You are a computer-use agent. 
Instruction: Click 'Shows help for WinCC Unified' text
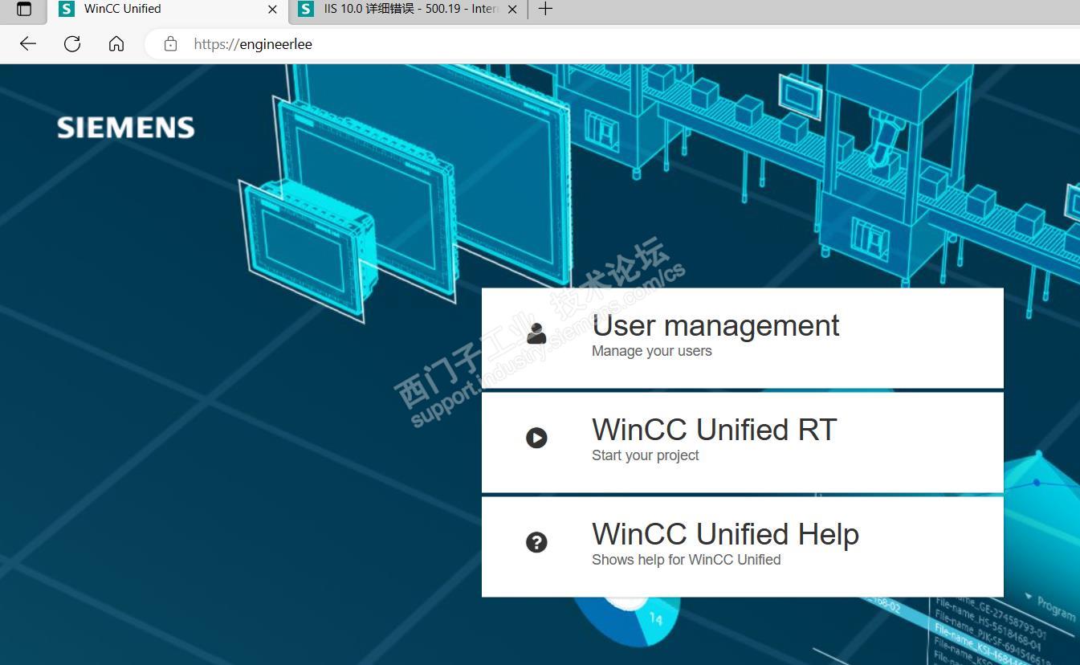[687, 560]
